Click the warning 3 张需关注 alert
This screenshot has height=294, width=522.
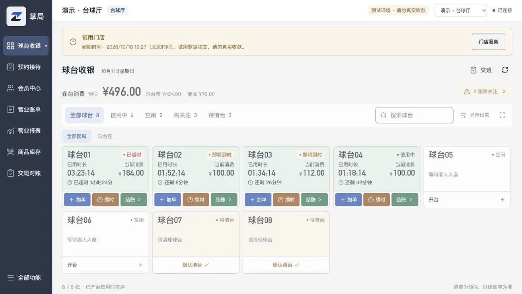(x=485, y=92)
